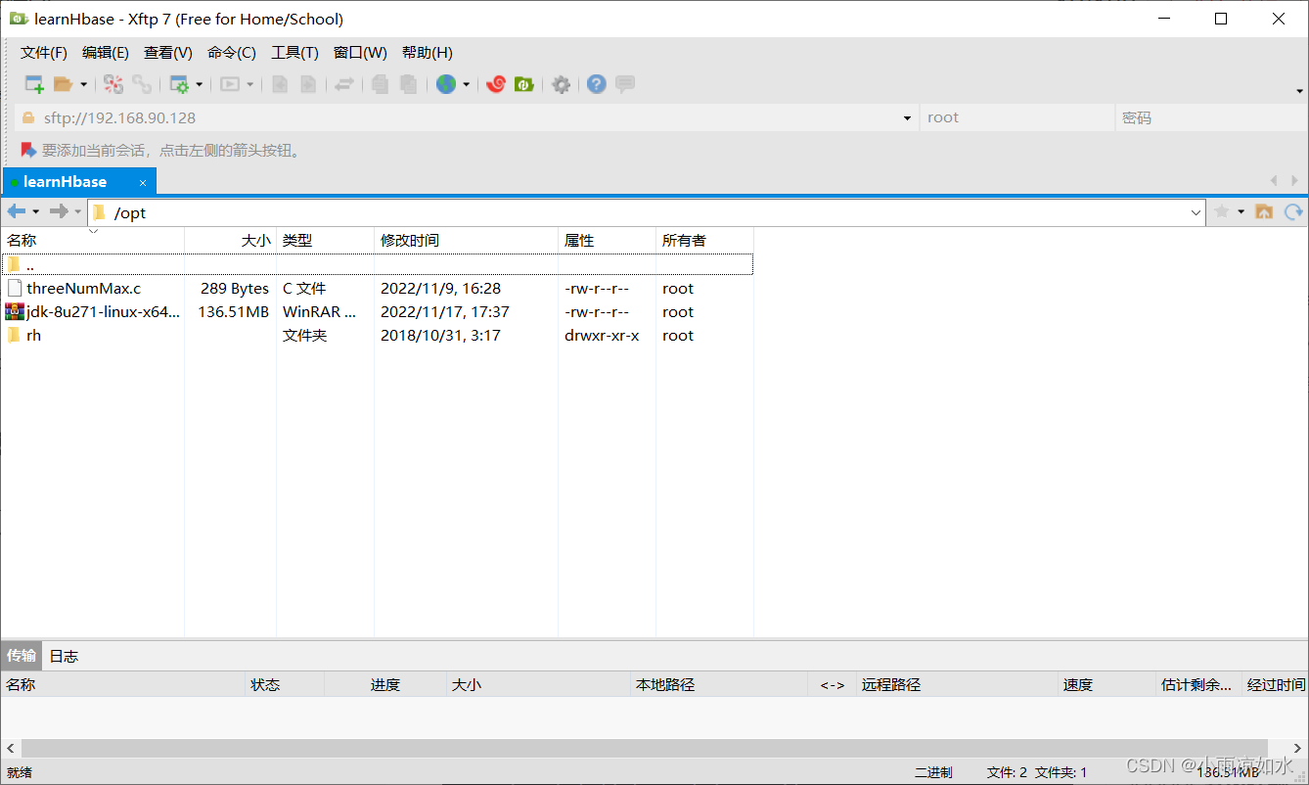Image resolution: width=1309 pixels, height=785 pixels.
Task: Click the left-arrow transfer page icon
Action: (280, 84)
